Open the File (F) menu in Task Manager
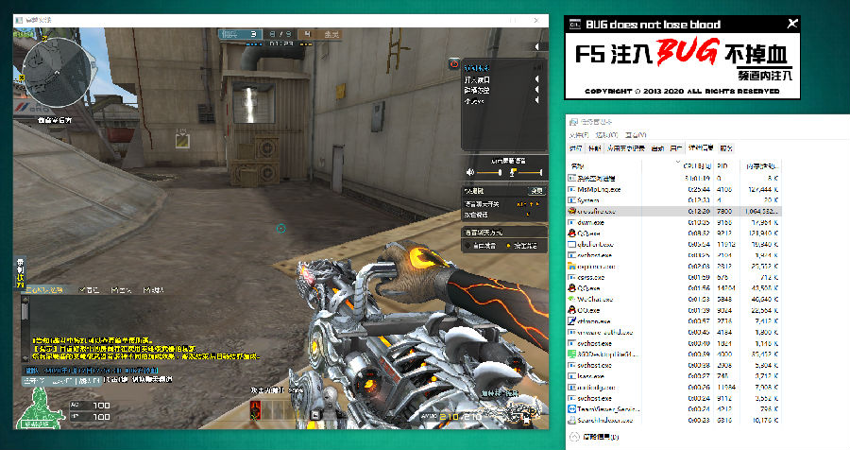 click(x=579, y=134)
